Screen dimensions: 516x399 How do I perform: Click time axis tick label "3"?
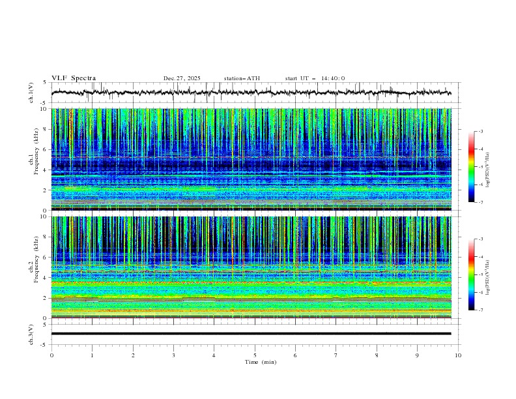pos(173,355)
